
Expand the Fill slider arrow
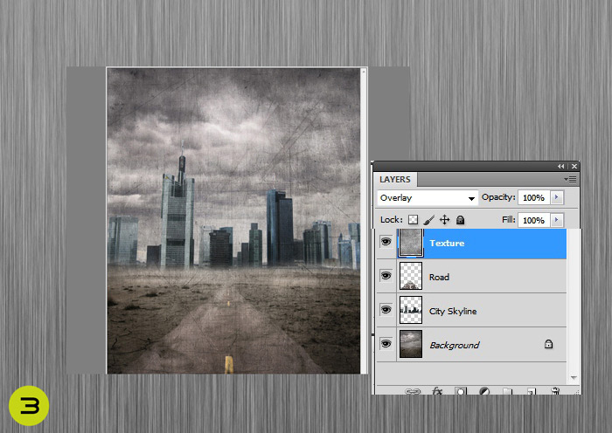pos(557,220)
